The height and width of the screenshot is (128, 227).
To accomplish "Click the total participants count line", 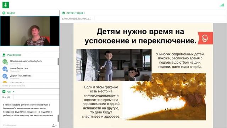I will coord(13,86).
